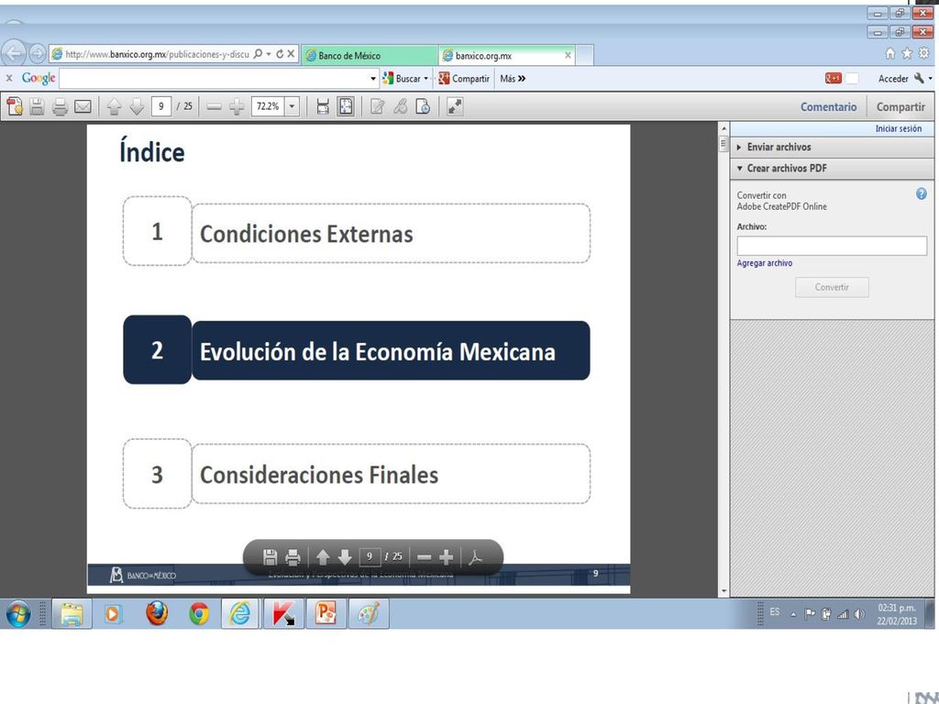This screenshot has width=939, height=704.
Task: Click the Agregar archivo link
Action: pos(764,263)
